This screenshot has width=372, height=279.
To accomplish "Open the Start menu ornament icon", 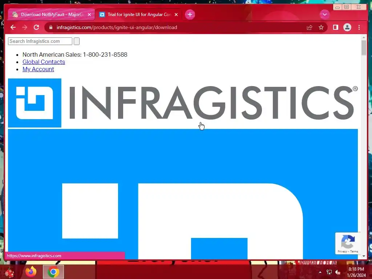I will coord(9,272).
